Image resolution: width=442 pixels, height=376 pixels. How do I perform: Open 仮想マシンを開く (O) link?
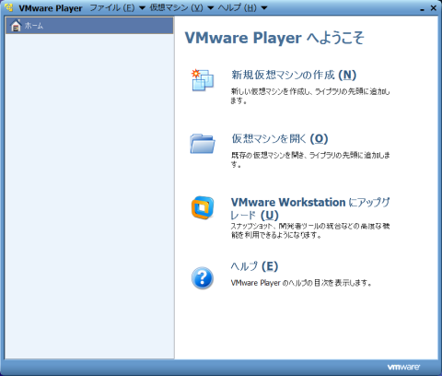(280, 139)
